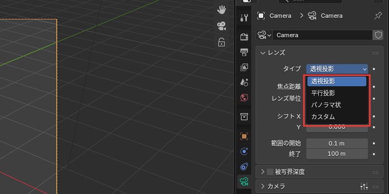Edit the Camera data name field
The image size is (389, 194).
(x=323, y=35)
